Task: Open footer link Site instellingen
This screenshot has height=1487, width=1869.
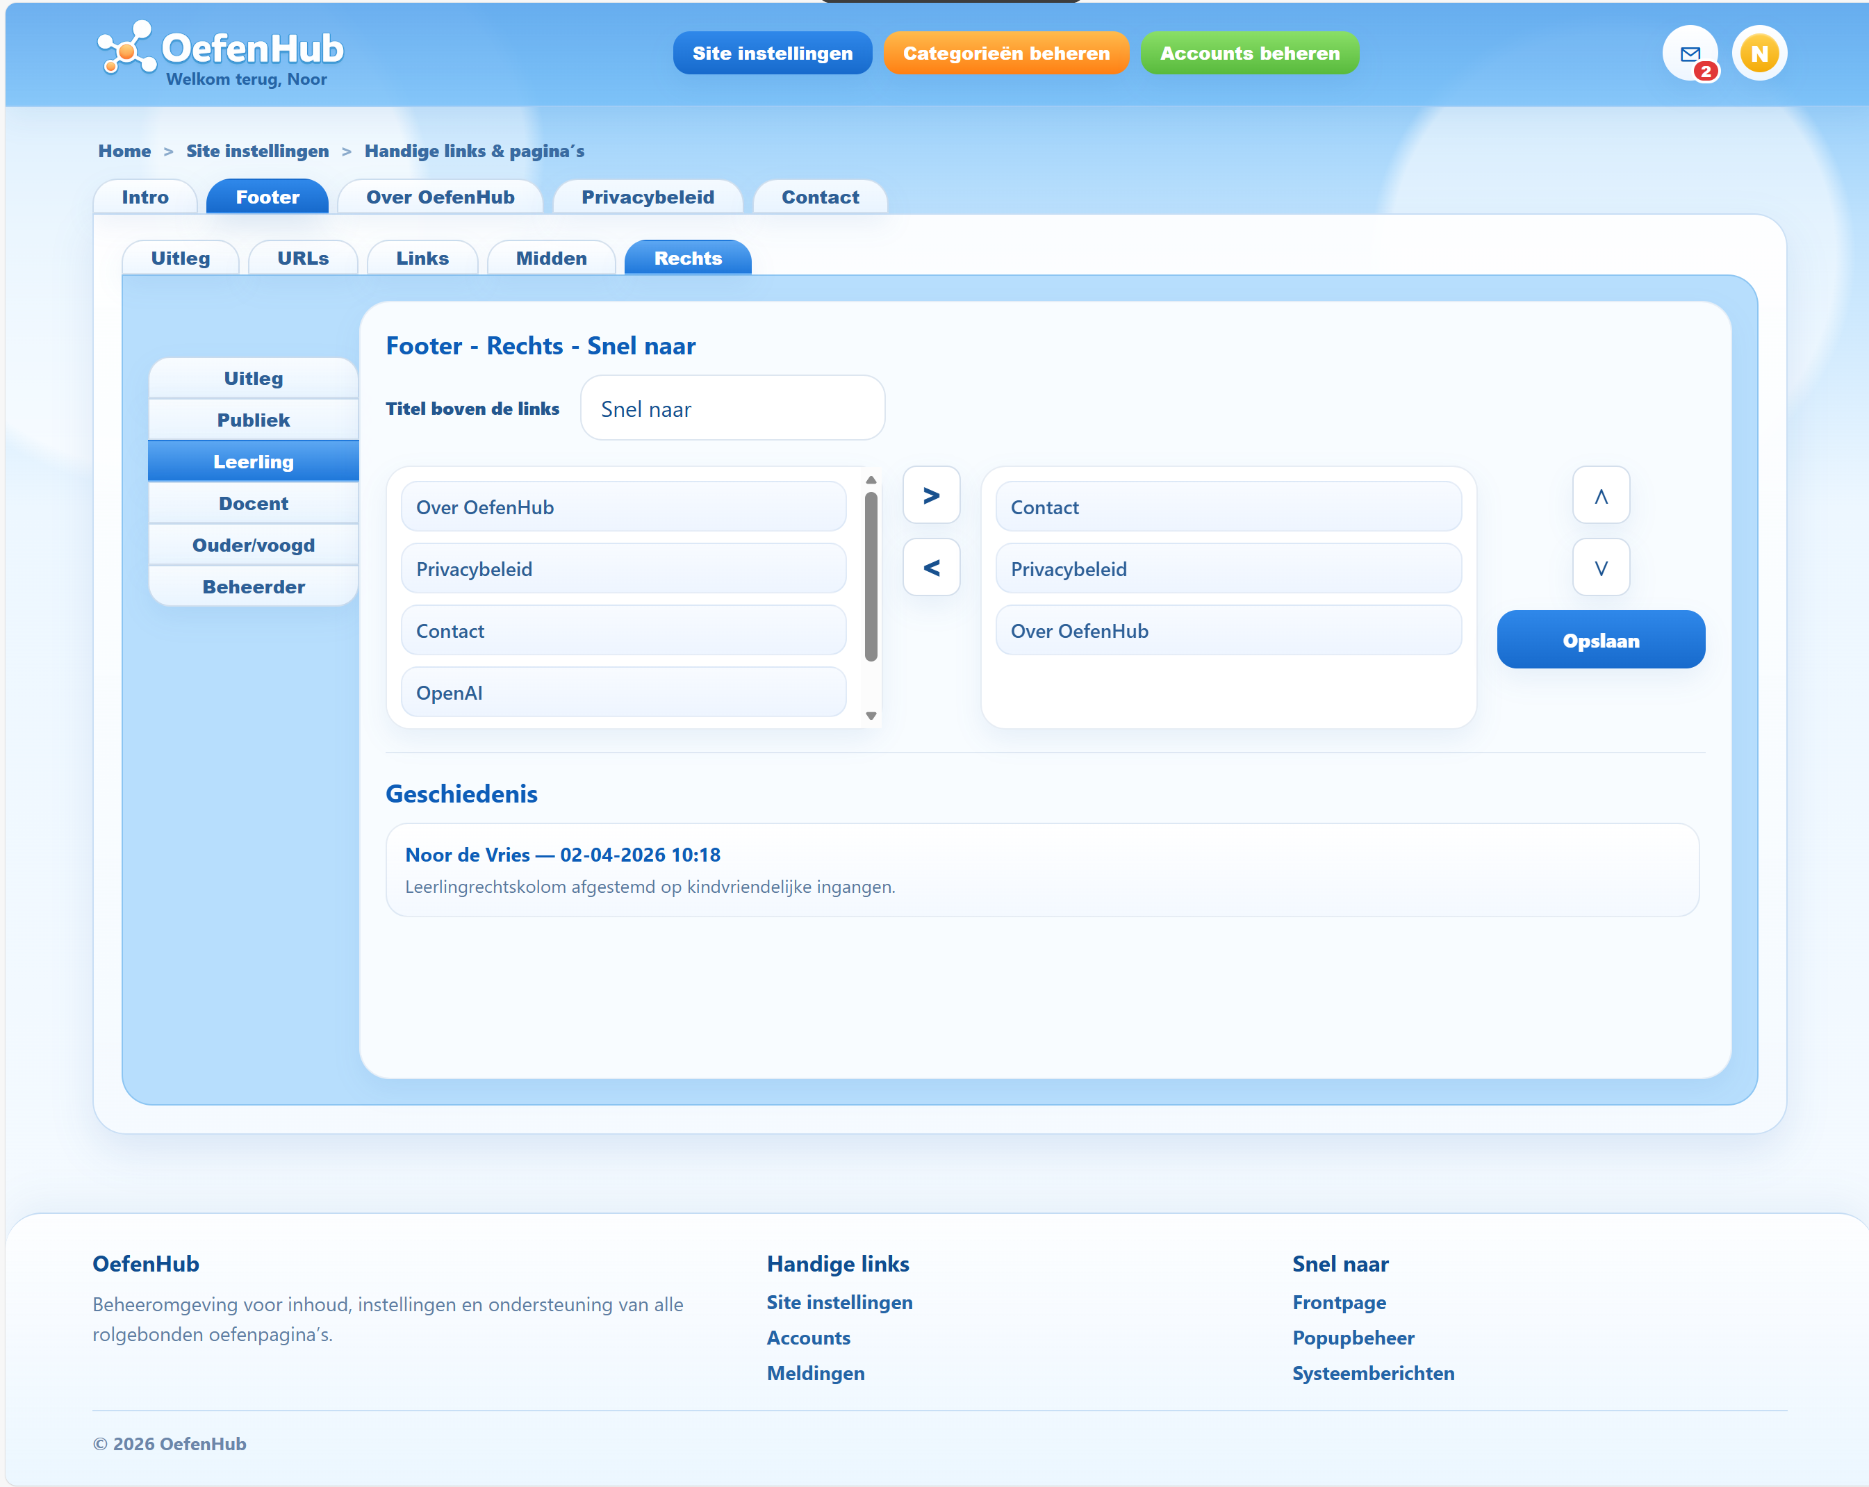Action: 839,1302
